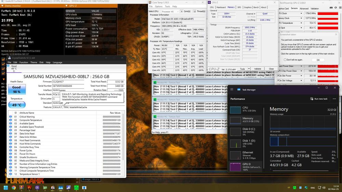Image resolution: width=342 pixels, height=192 pixels.
Task: Open the Function menu in CrystalDiskInfo
Action: click(x=24, y=62)
